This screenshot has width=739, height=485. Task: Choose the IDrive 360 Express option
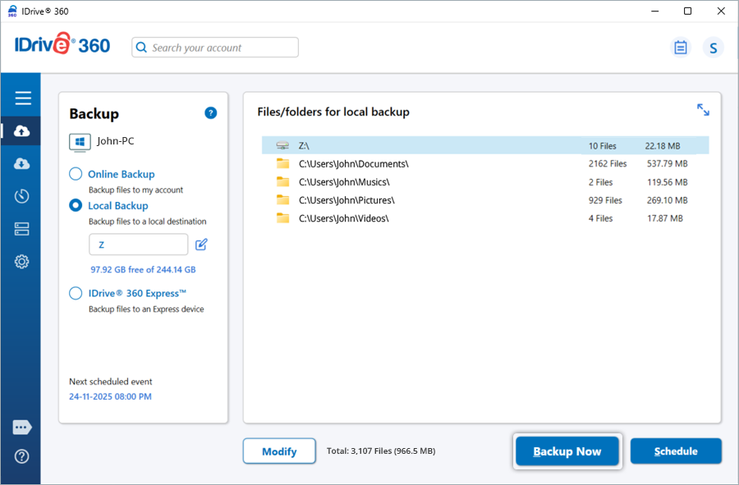[x=76, y=293]
